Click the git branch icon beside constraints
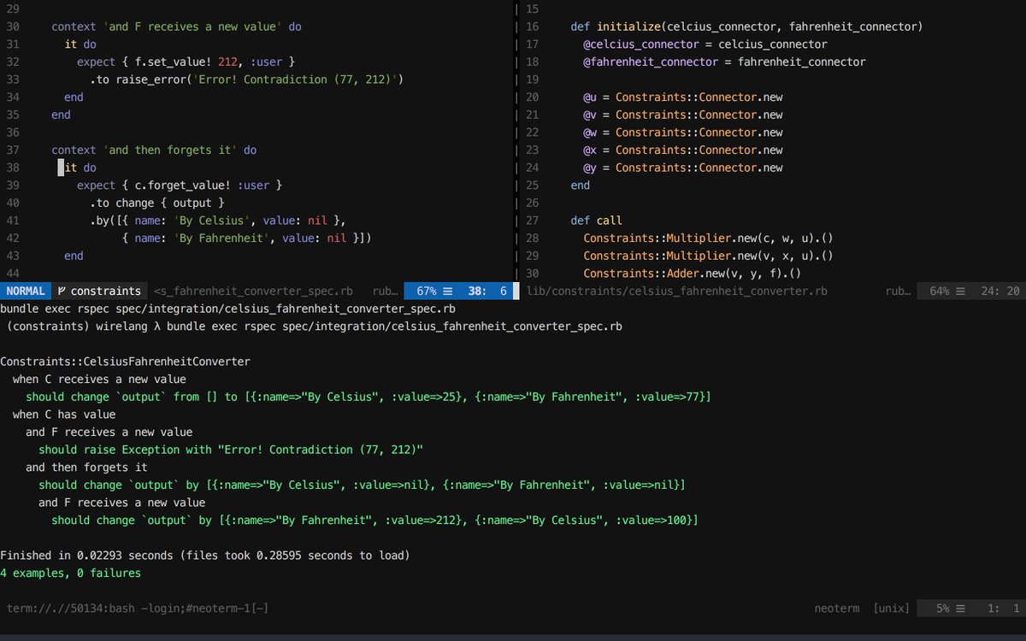Viewport: 1026px width, 641px height. 62,291
